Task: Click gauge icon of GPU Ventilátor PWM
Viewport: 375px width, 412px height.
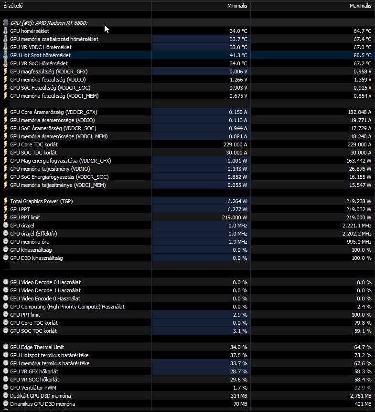Action: [x=6, y=387]
